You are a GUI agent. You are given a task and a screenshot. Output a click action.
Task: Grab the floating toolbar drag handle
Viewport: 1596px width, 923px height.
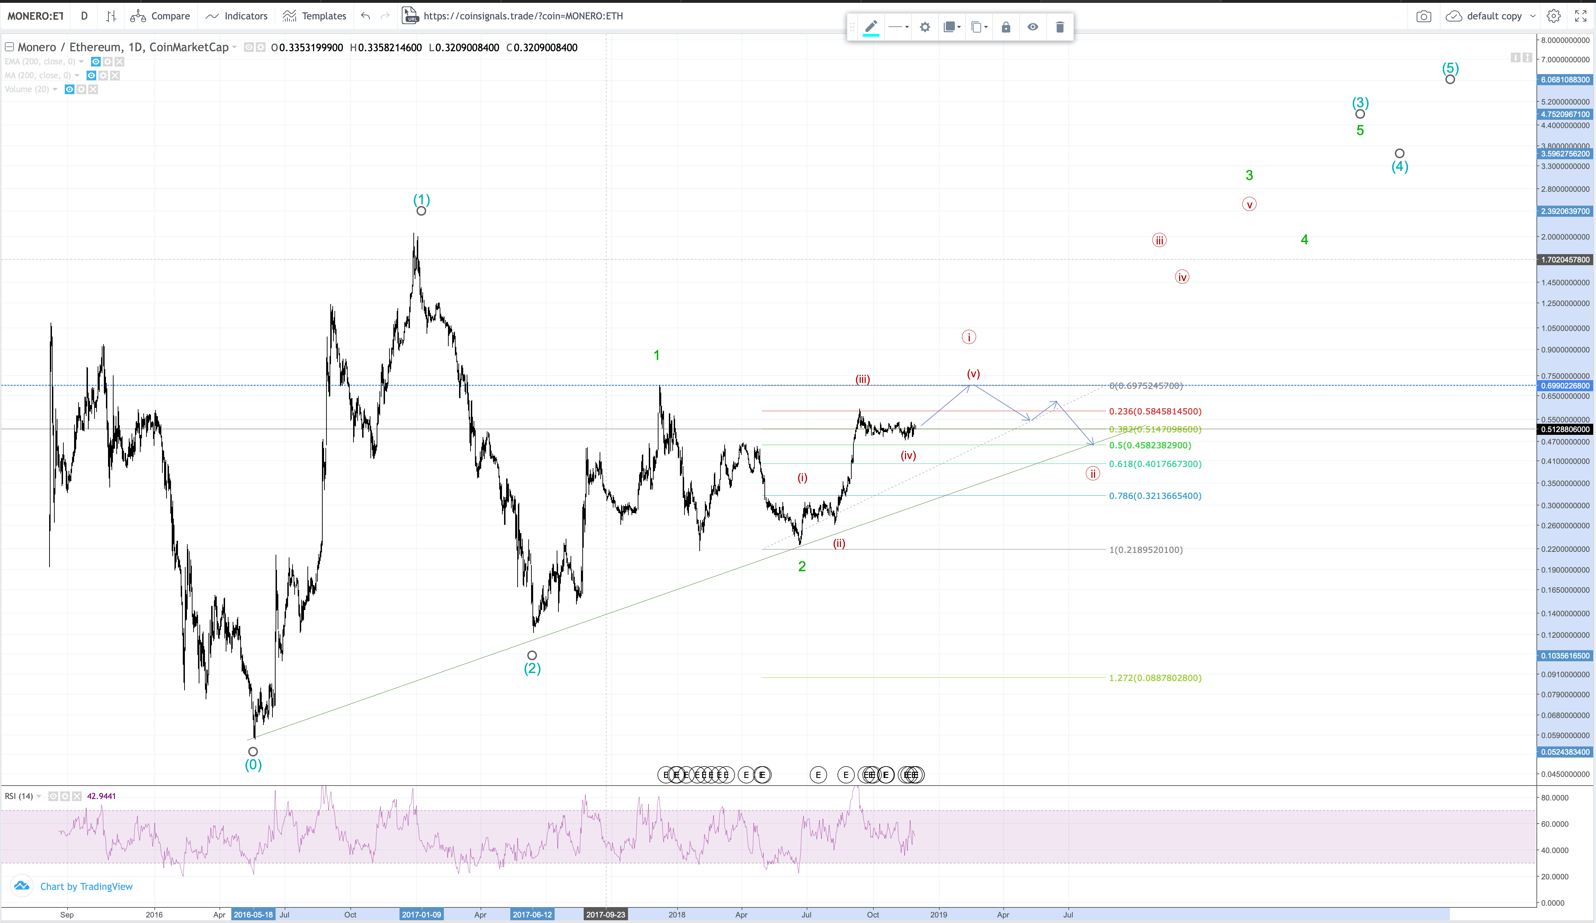coord(852,27)
